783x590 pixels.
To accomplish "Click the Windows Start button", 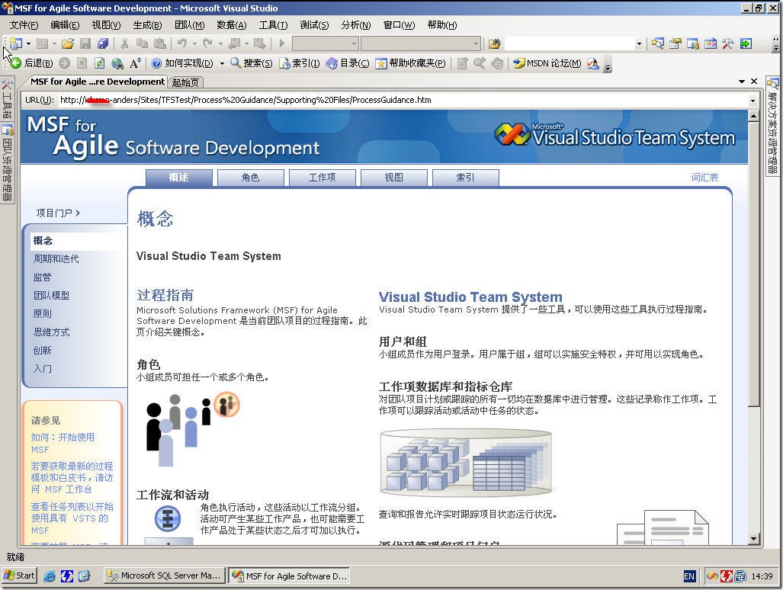I will 20,576.
